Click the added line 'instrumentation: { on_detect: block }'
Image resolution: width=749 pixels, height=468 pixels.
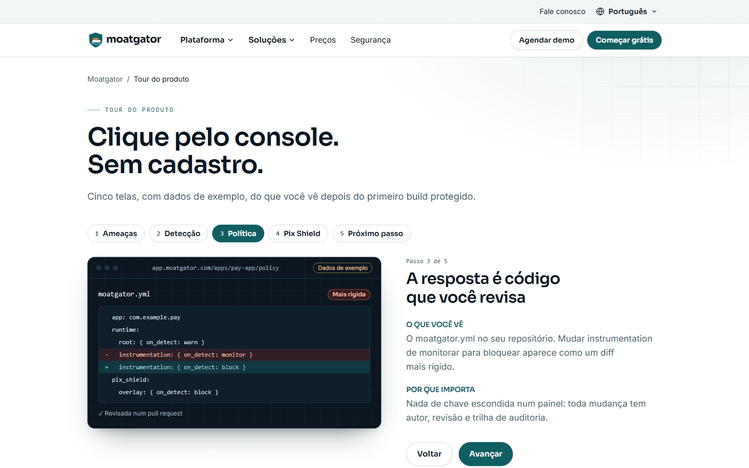(x=234, y=367)
